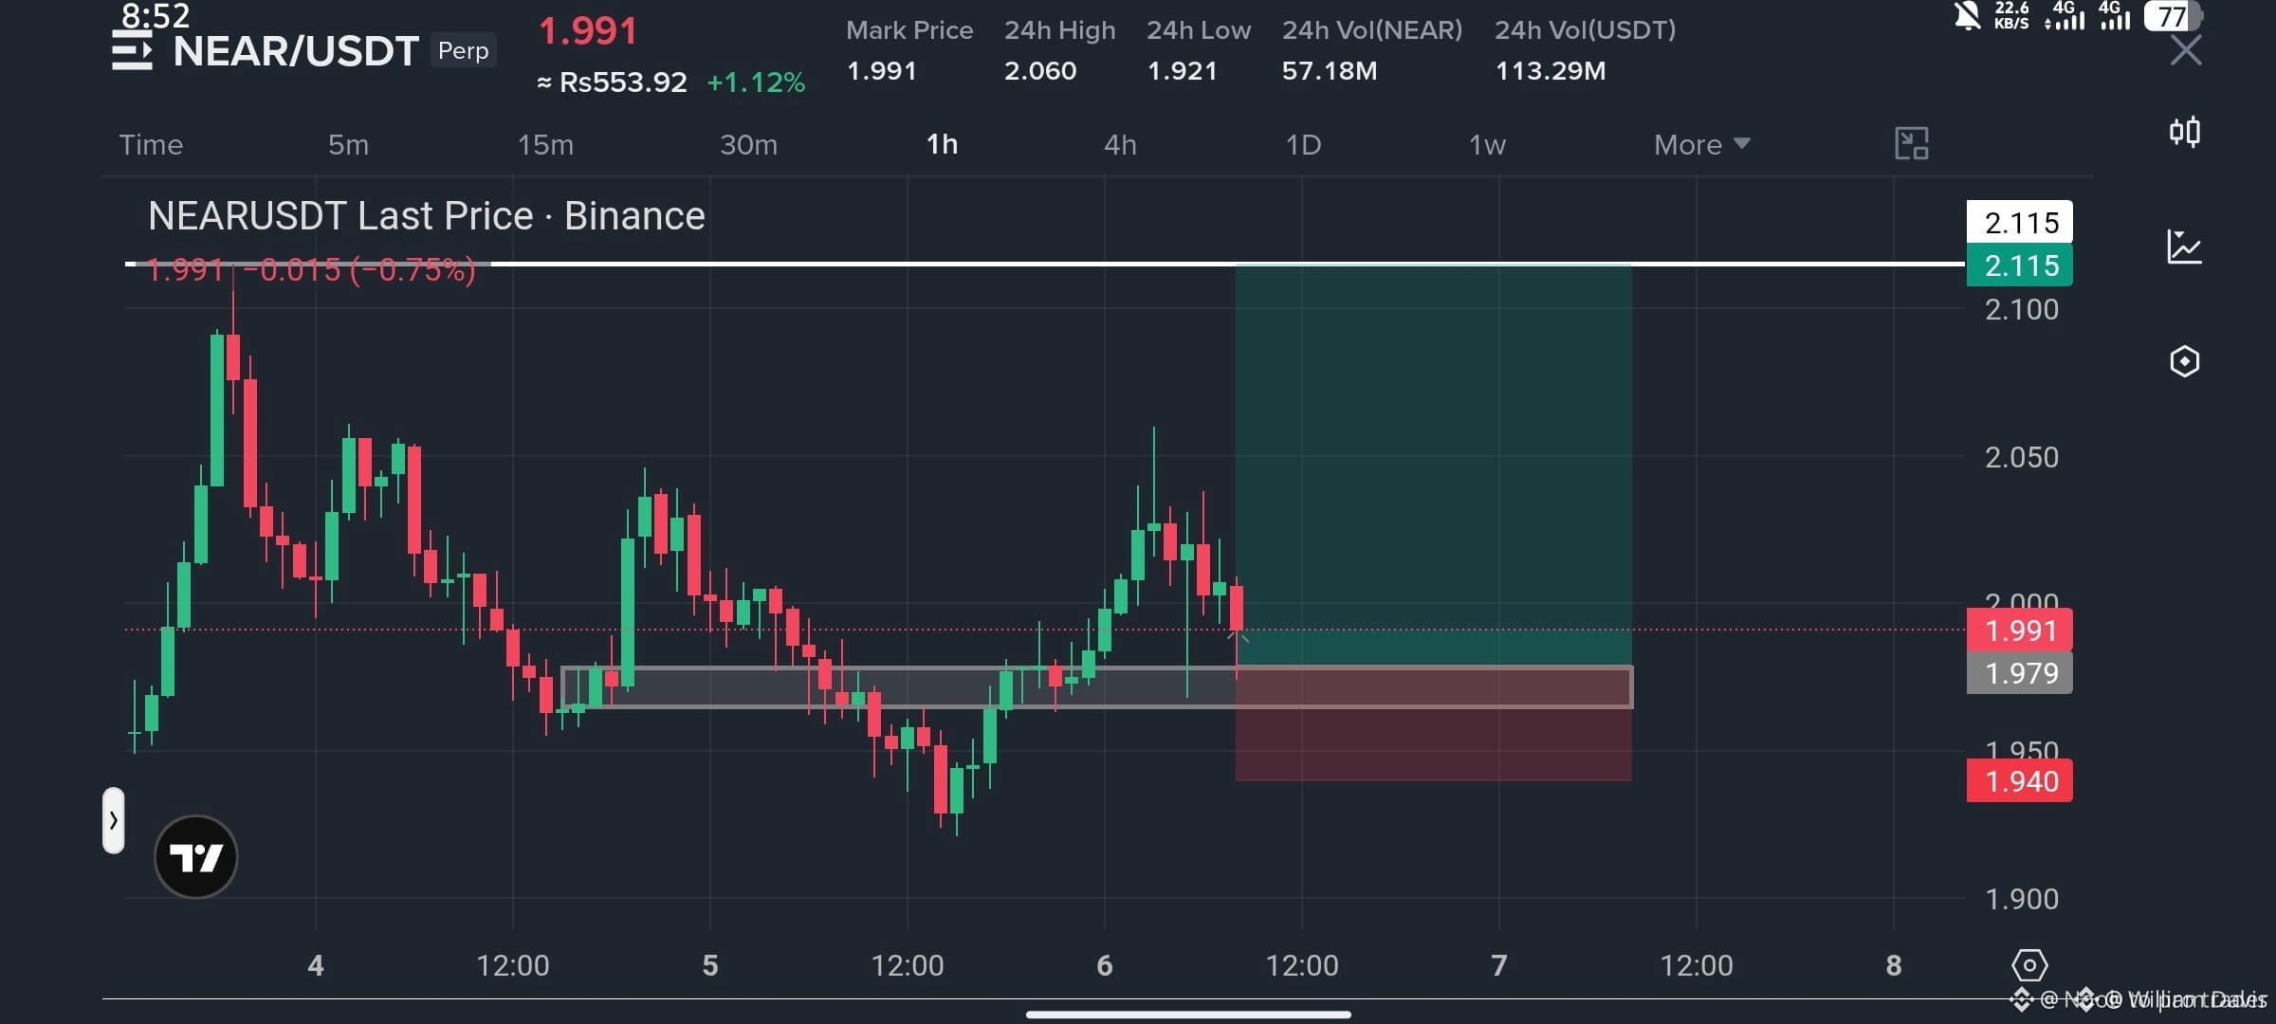Tap the 24h Vol(NEAR) value 57.18M

1330,71
